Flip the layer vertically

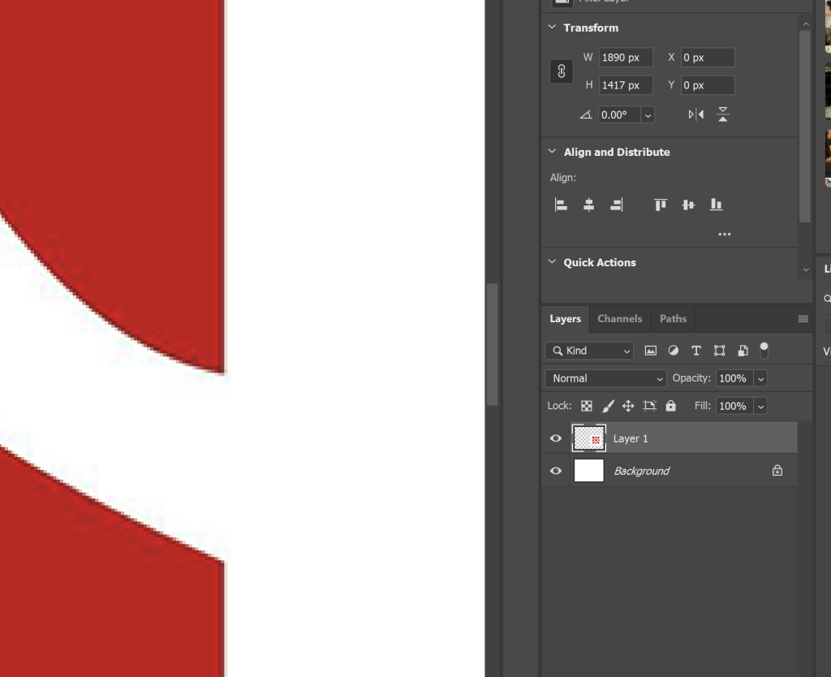pos(723,114)
